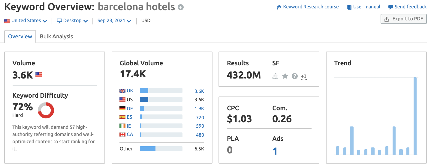
Task: Click the DE country link
Action: (x=130, y=108)
